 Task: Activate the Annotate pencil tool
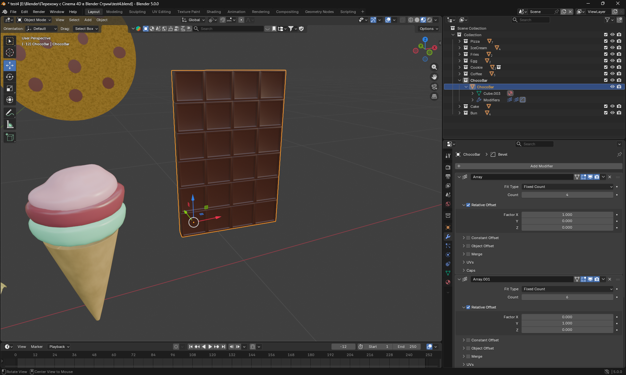click(10, 113)
